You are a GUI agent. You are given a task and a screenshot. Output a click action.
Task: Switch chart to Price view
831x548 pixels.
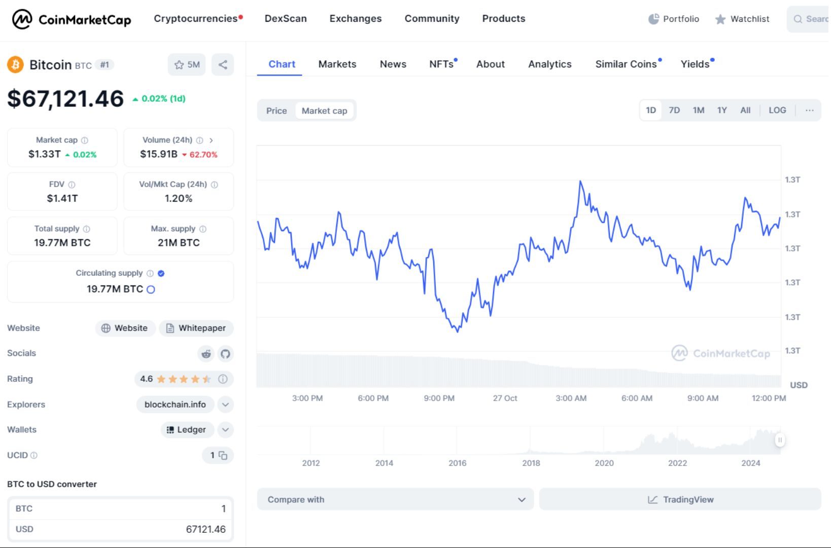click(276, 111)
